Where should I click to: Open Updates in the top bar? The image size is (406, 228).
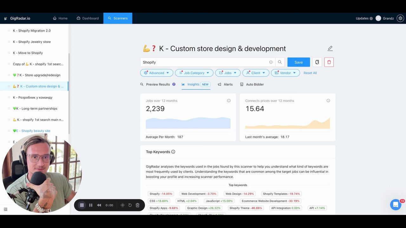click(x=364, y=18)
